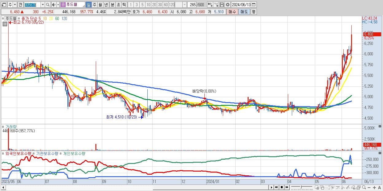Click the 평 button next to 매도
This screenshot has height=191, width=383.
tap(253, 12)
